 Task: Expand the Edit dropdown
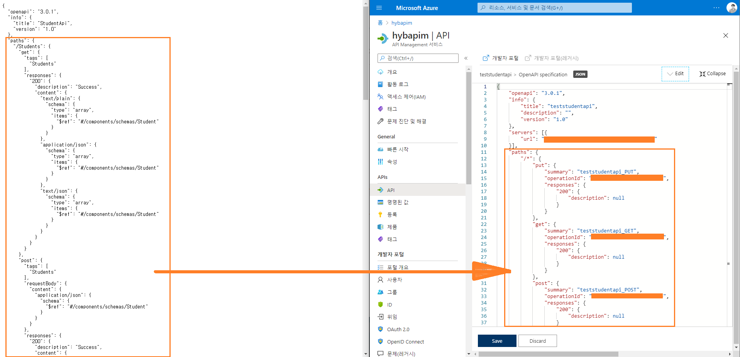[x=675, y=74]
